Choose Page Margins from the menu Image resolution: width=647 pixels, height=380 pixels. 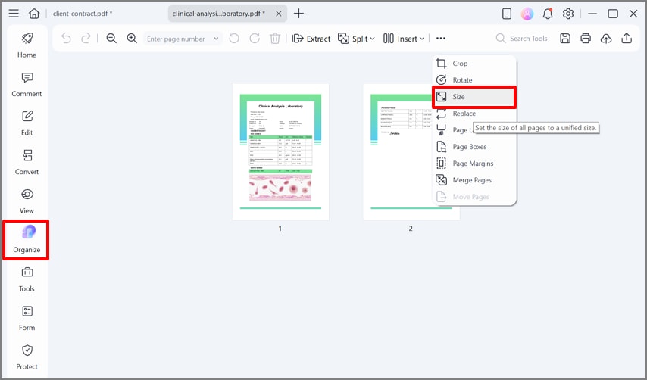point(474,164)
